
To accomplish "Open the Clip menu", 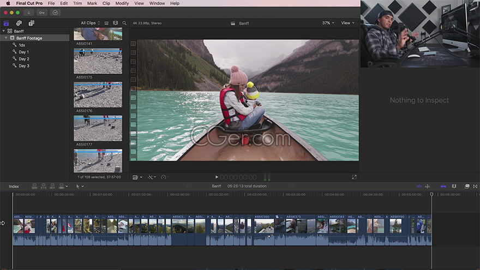I will [106, 3].
